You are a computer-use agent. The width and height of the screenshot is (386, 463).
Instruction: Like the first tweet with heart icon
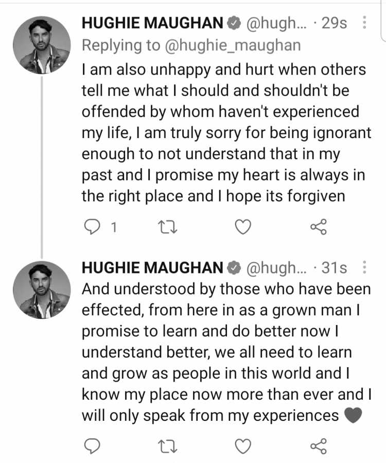point(243,227)
